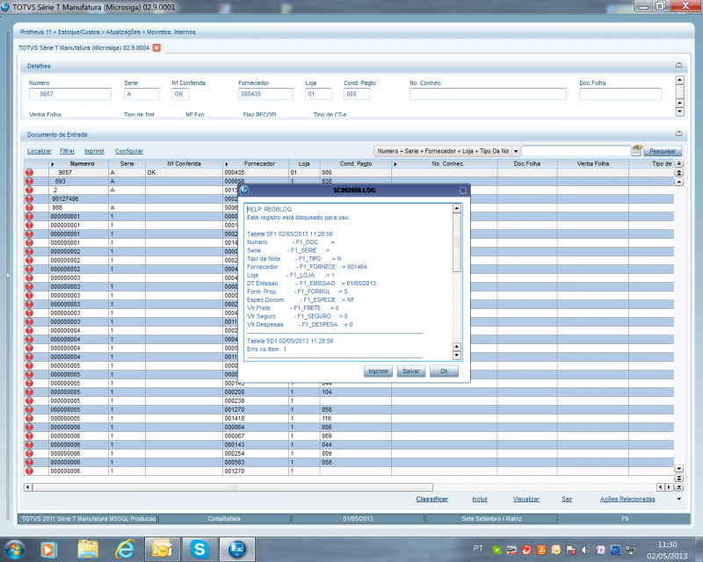Click the Numero field showing 9057
The width and height of the screenshot is (703, 562).
pos(70,94)
